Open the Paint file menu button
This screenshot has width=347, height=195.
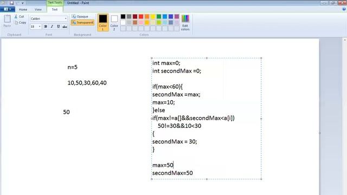(8, 9)
